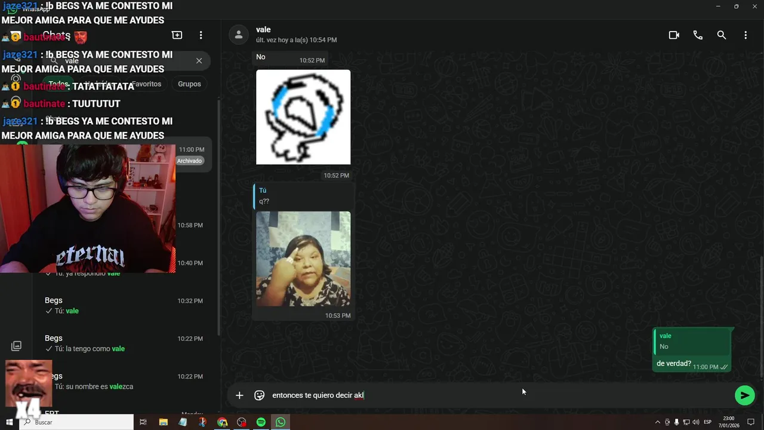Open vale's profile picture avatar
The width and height of the screenshot is (764, 430).
tap(239, 35)
